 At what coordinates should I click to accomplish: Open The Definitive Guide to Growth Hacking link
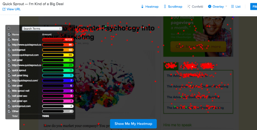coord(195,108)
